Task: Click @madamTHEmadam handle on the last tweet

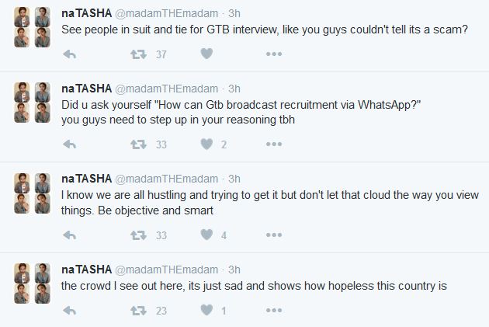Action: click(x=167, y=270)
